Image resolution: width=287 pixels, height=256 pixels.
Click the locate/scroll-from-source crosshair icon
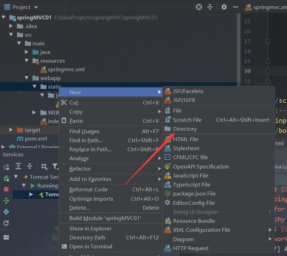199,7
